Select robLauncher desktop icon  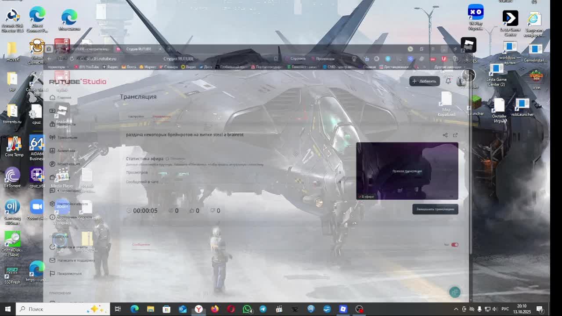click(522, 108)
